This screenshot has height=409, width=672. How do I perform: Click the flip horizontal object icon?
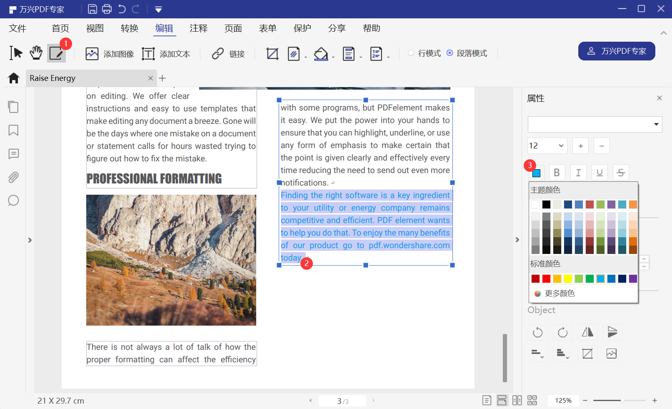587,332
